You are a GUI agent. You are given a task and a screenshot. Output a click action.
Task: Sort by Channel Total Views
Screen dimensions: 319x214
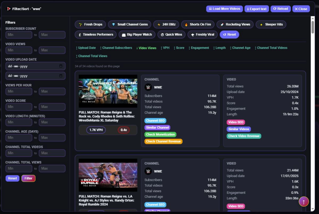coord(91,56)
